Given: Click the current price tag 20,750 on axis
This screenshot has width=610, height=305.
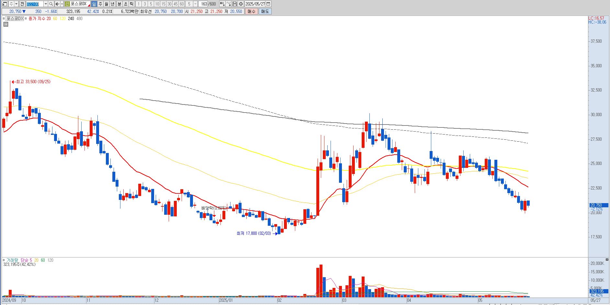Looking at the screenshot, I should pos(598,205).
